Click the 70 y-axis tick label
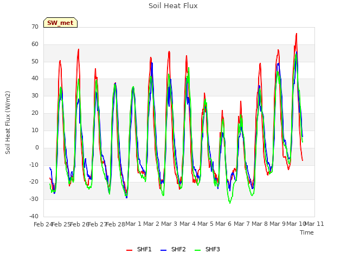 (35, 27)
